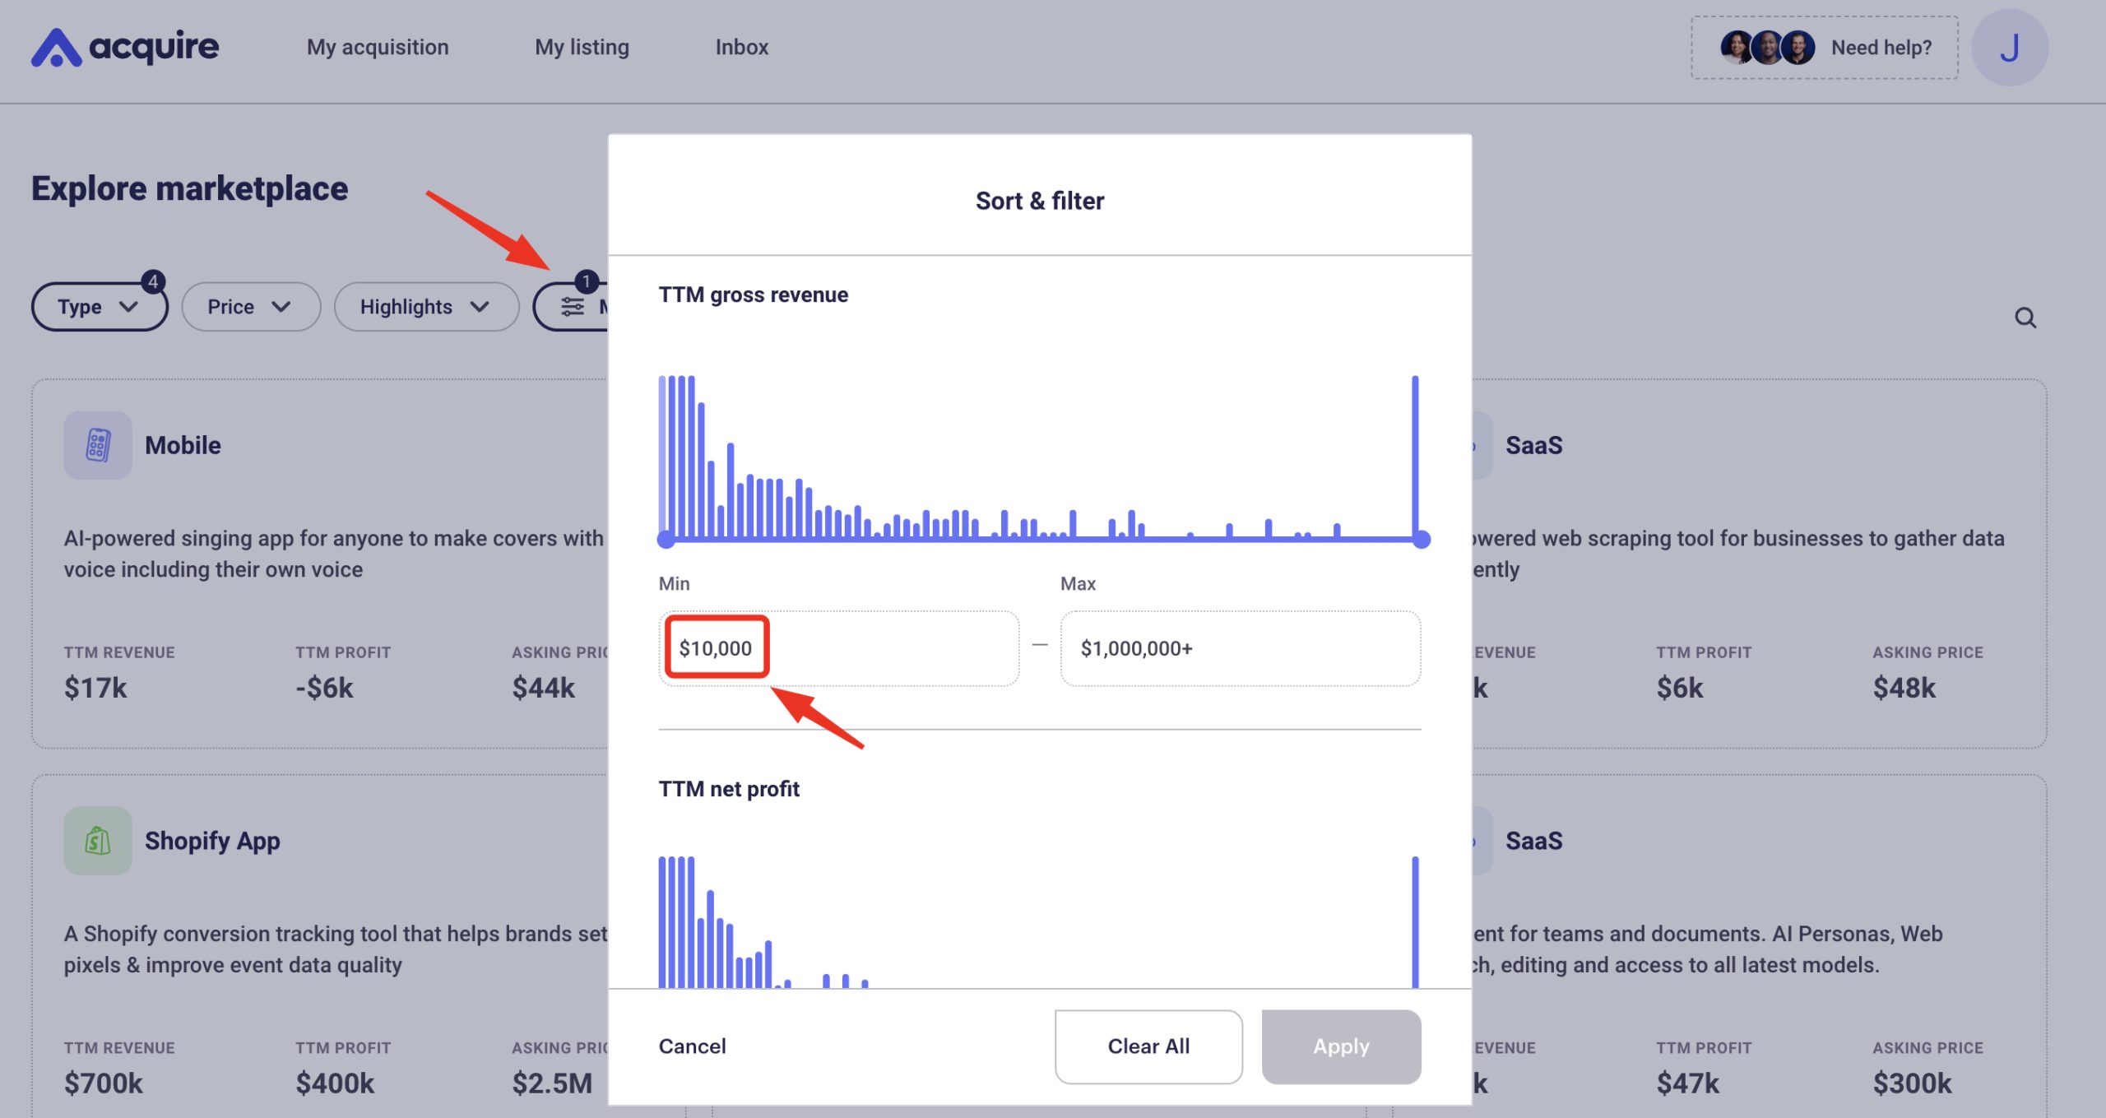Click the TTM gross revenue maximum slider handle
Viewport: 2106px width, 1118px height.
pyautogui.click(x=1421, y=540)
